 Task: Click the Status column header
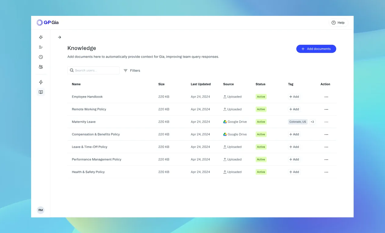(x=261, y=84)
